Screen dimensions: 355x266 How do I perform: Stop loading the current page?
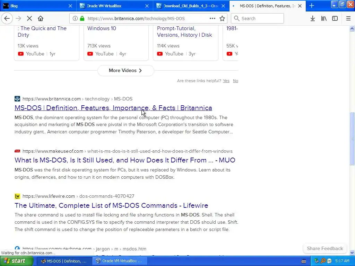tap(29, 19)
